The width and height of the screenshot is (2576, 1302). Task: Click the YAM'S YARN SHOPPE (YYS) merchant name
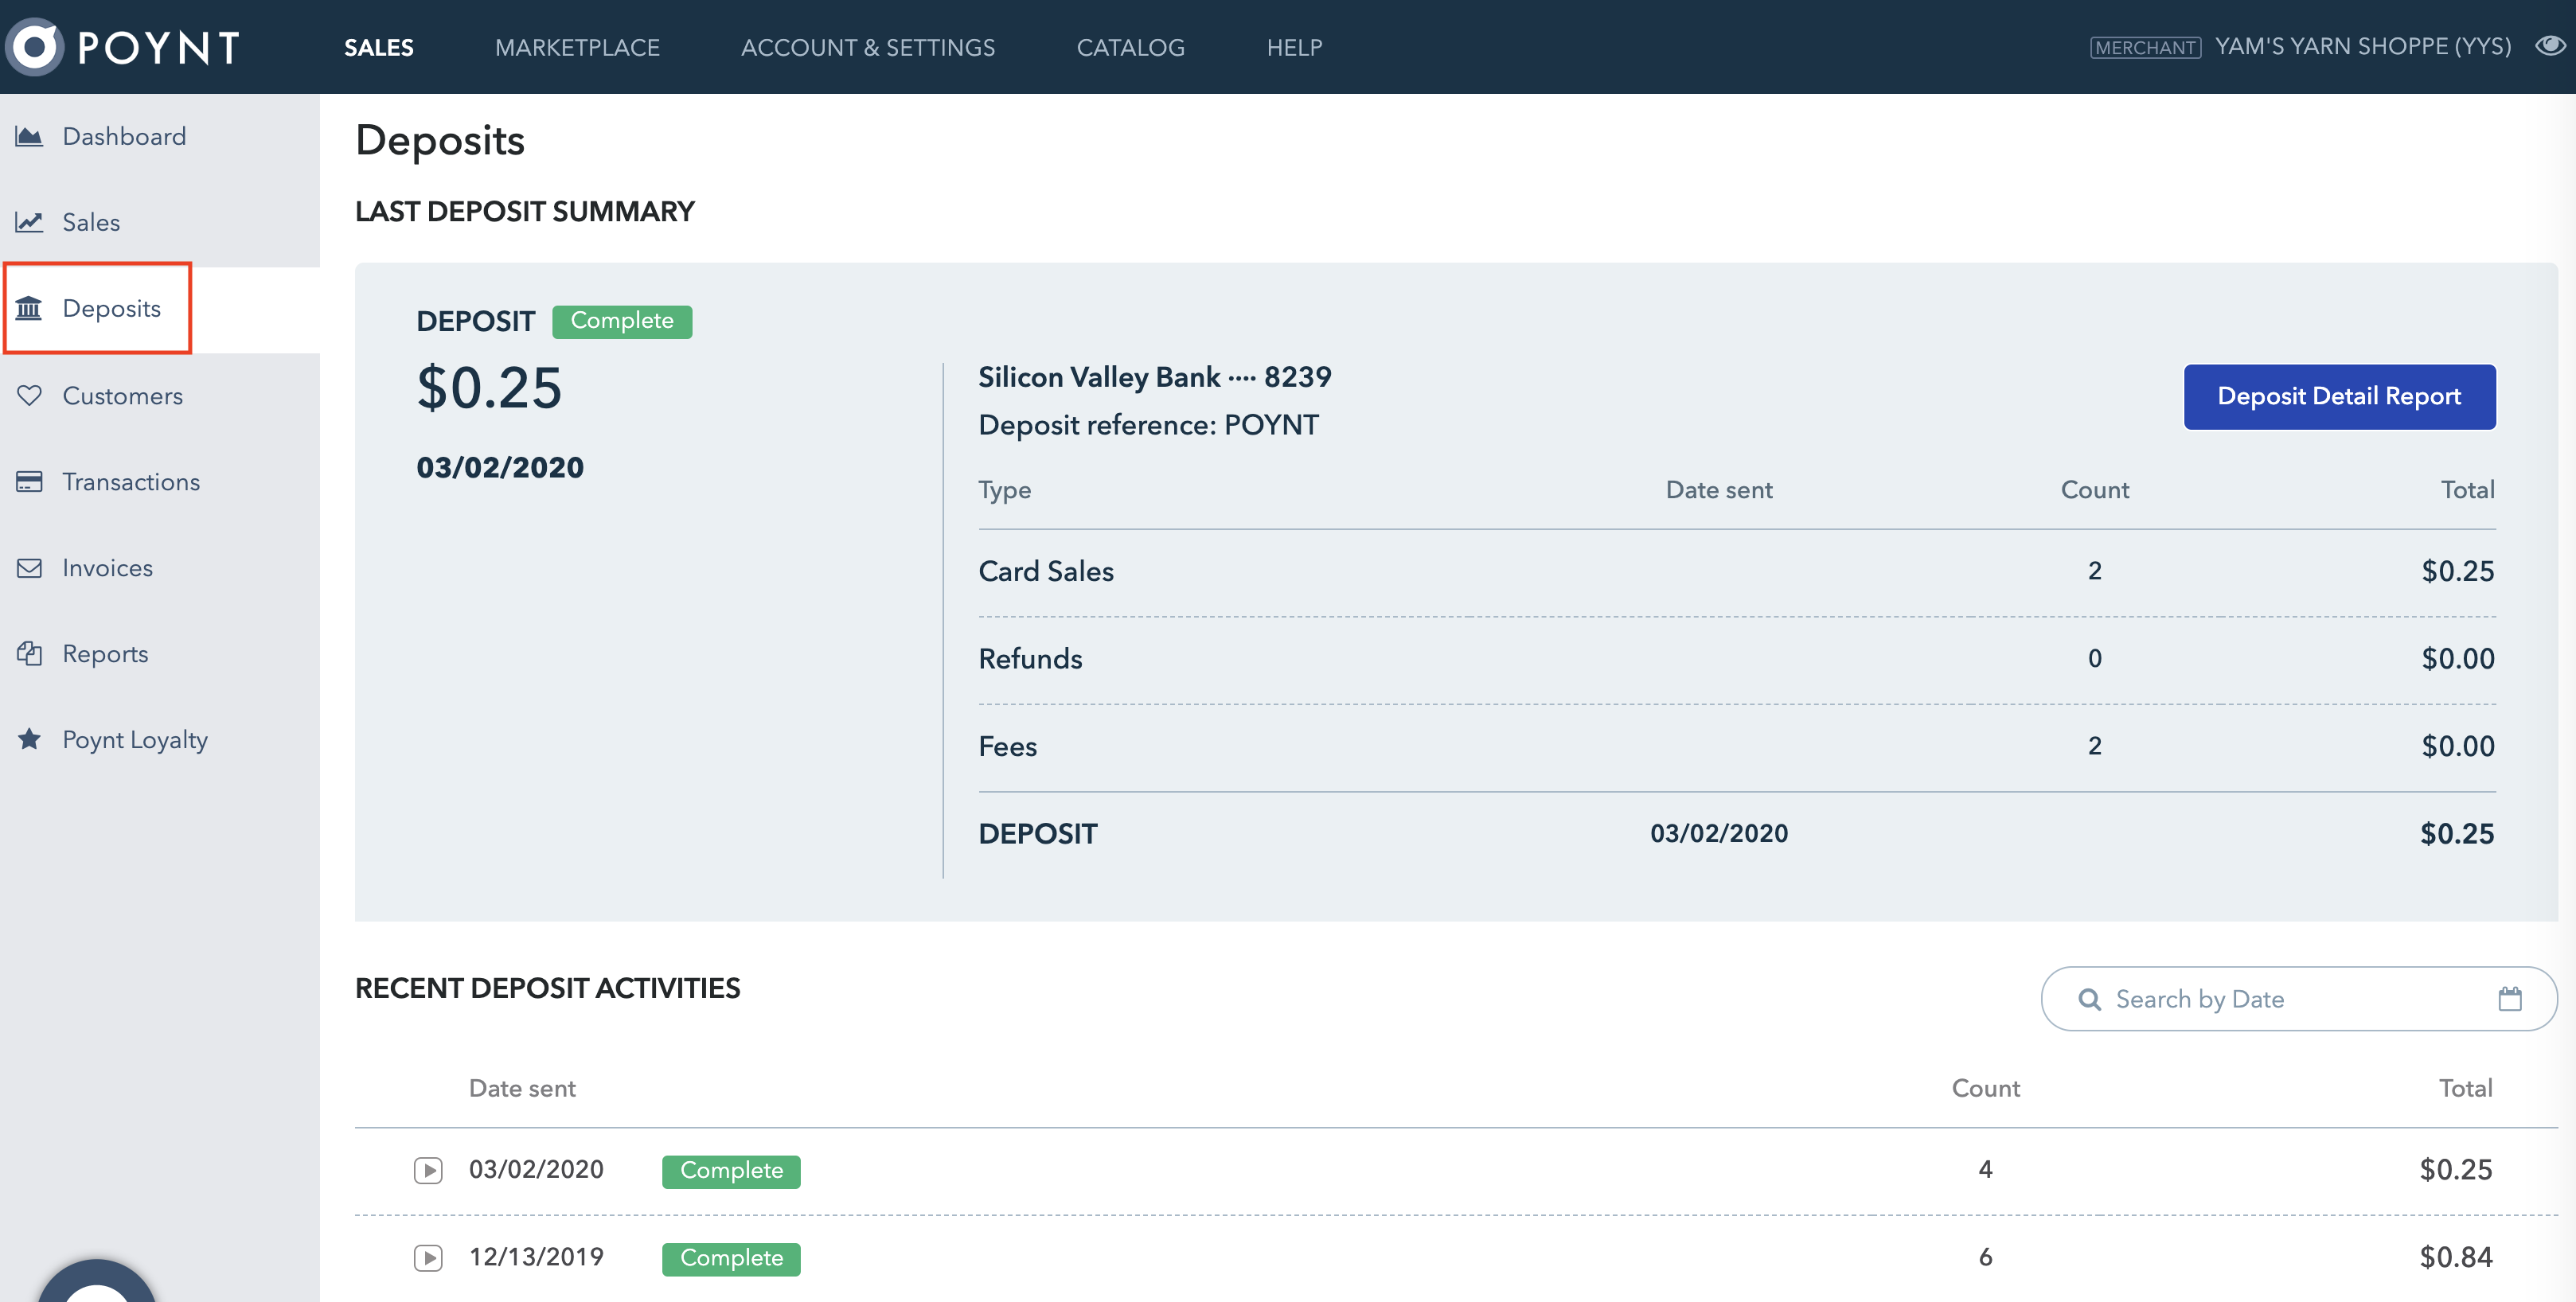coord(2363,46)
